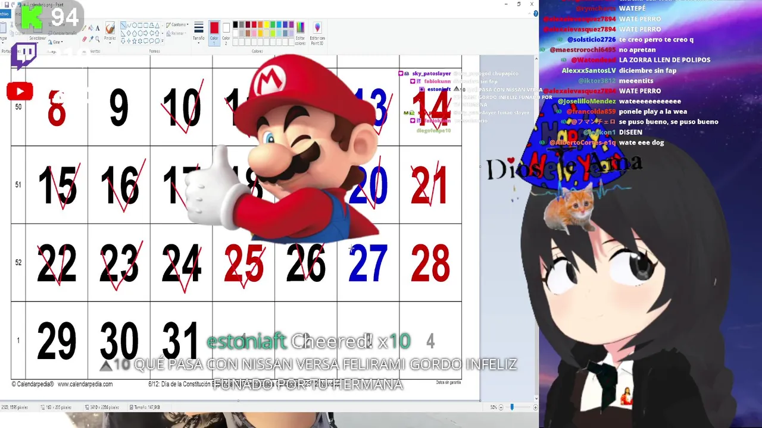
Task: Select the Text tool (letter A)
Action: tap(98, 28)
